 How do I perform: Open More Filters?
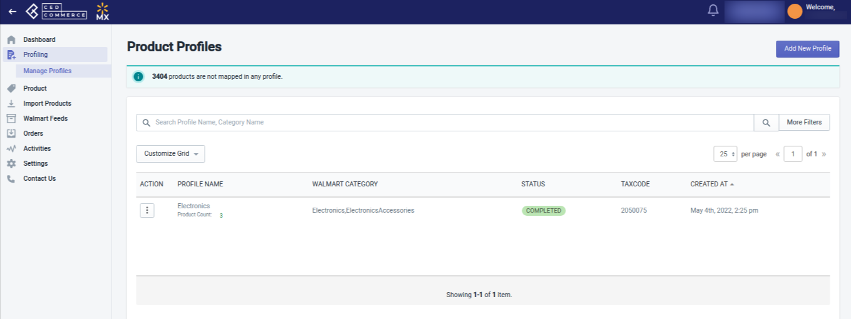pos(804,123)
